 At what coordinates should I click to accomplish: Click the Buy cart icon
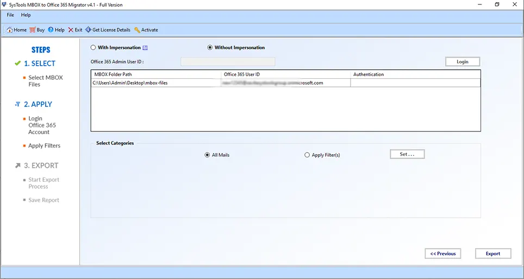(33, 30)
